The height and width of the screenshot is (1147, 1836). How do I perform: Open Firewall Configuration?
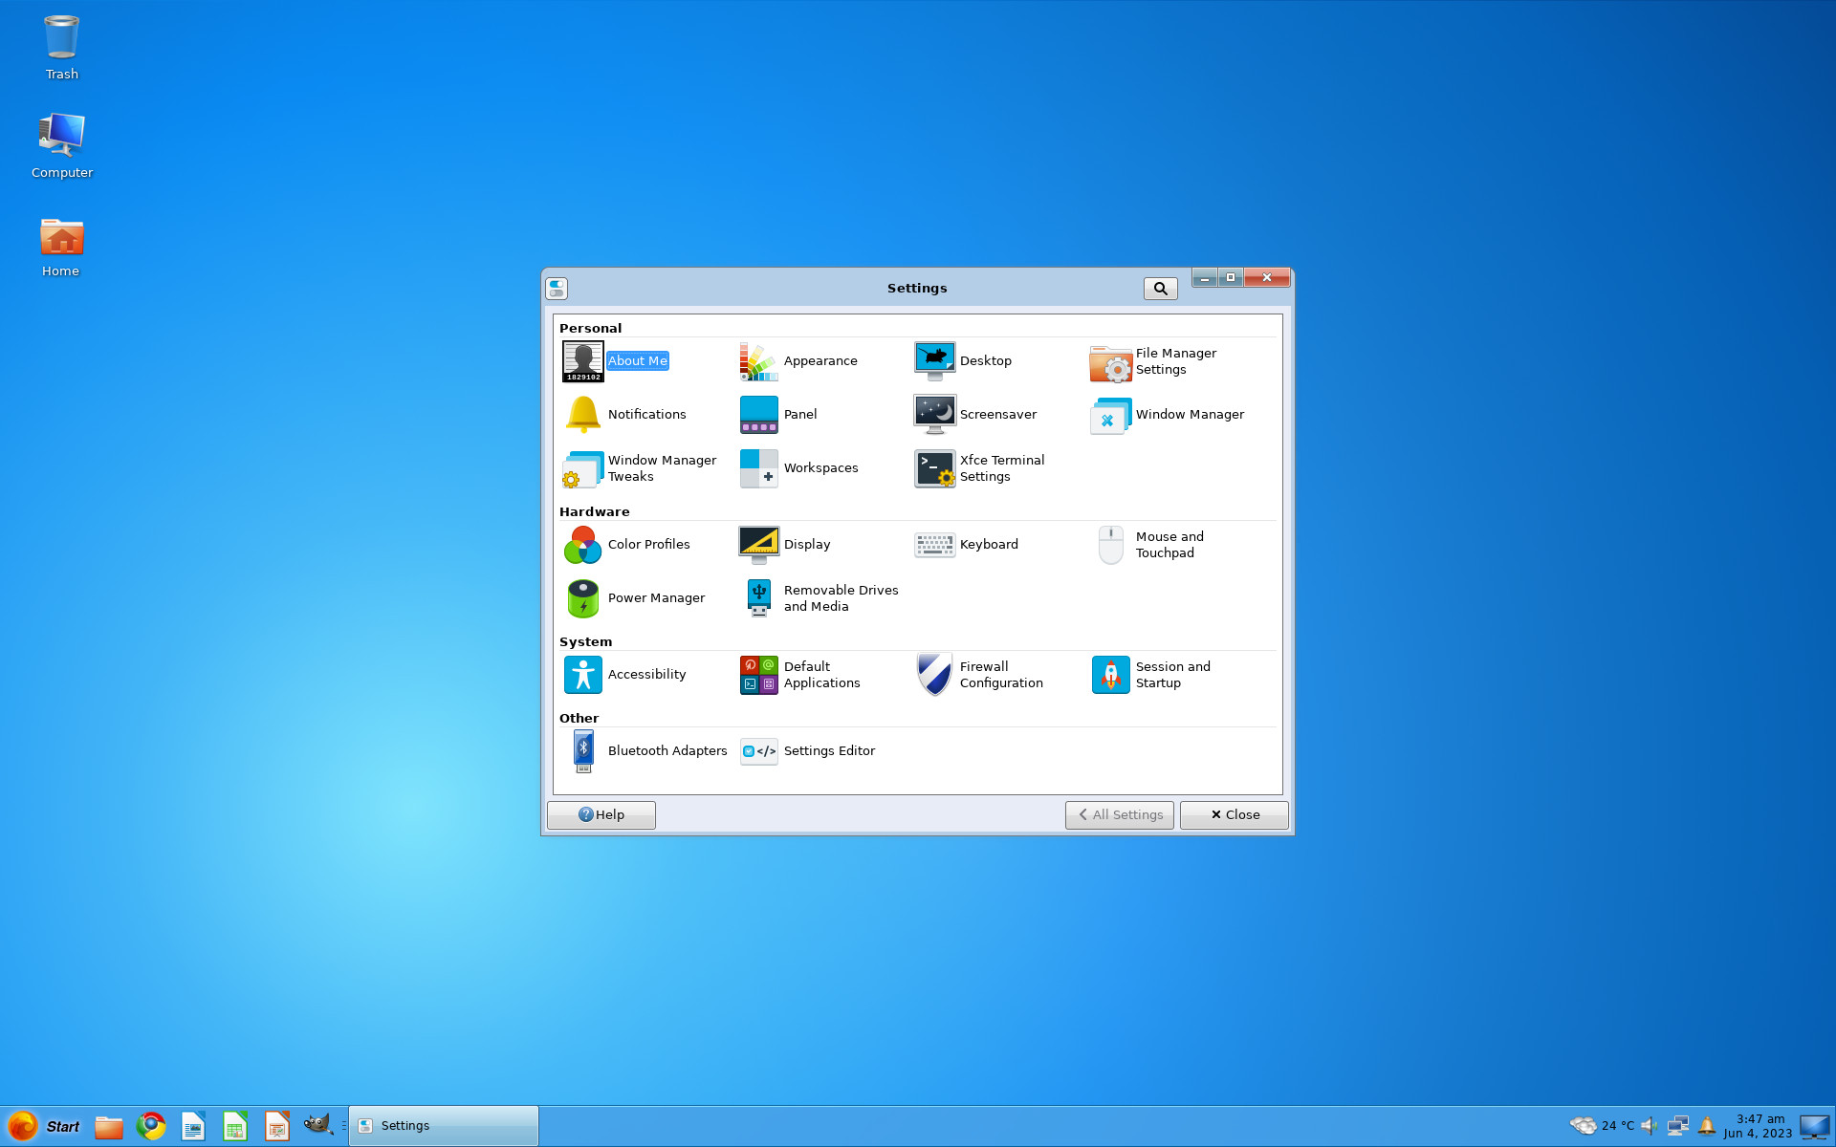[979, 675]
